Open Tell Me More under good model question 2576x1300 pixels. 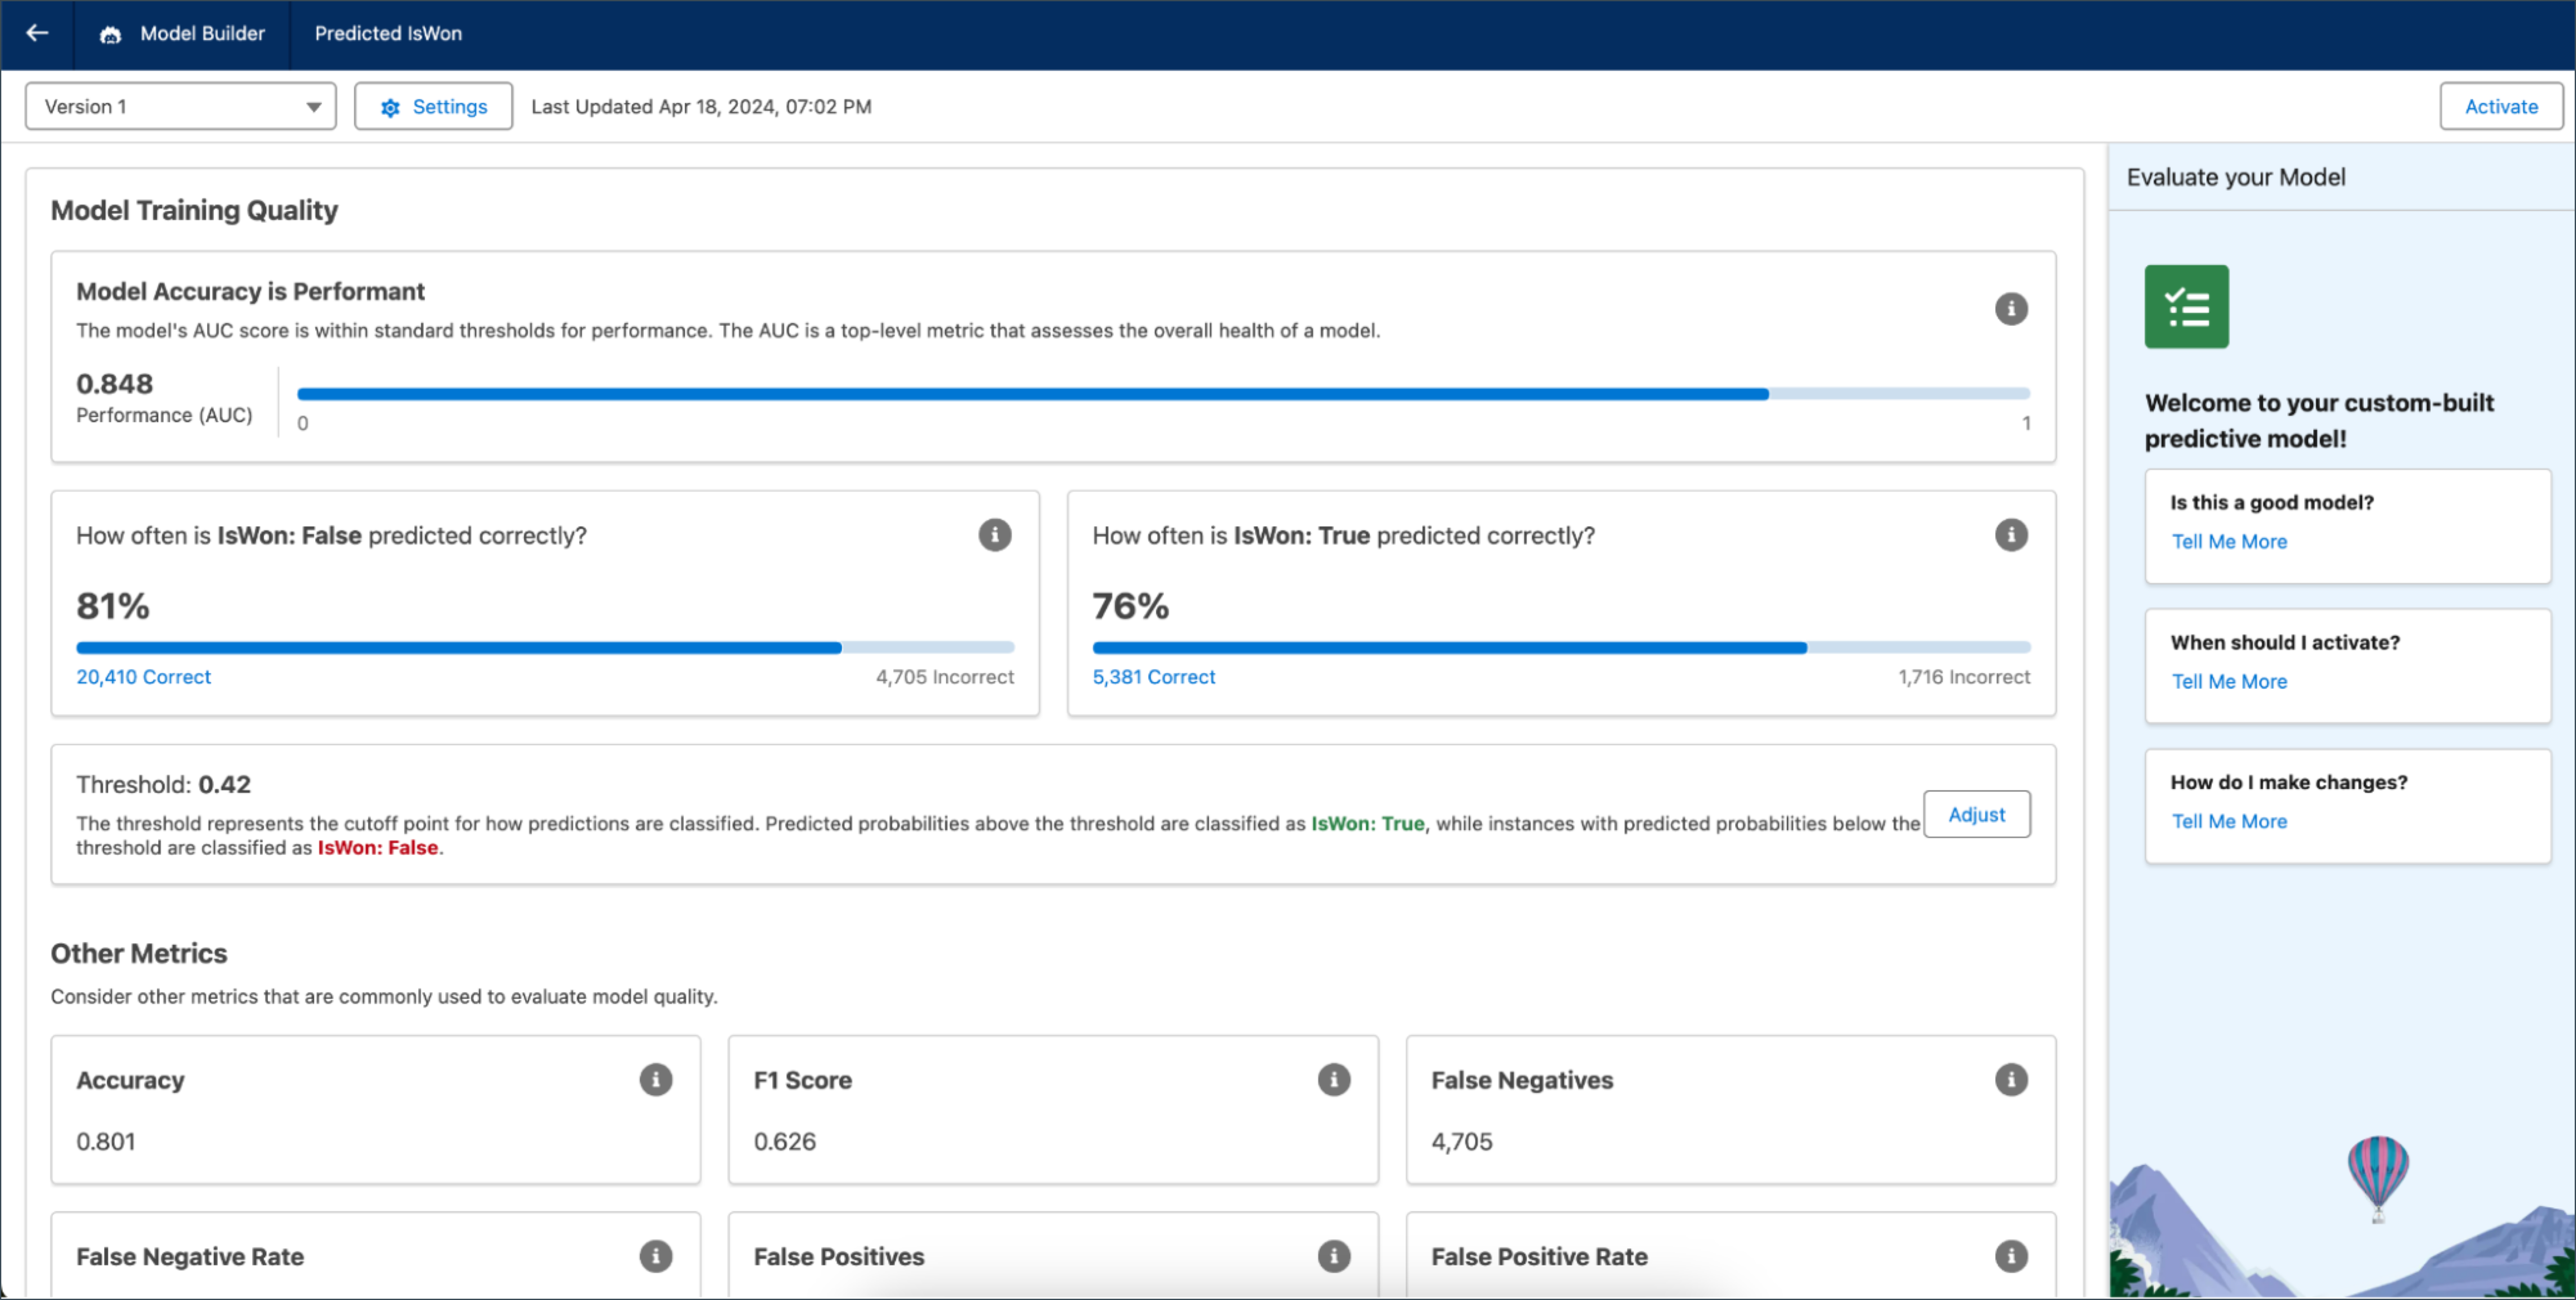pos(2229,541)
